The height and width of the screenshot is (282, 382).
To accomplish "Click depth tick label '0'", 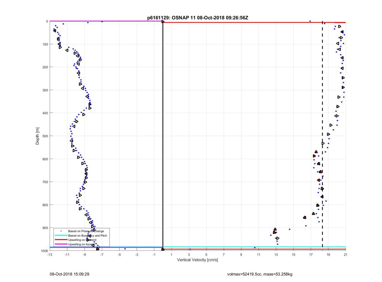I will pyautogui.click(x=47, y=21).
